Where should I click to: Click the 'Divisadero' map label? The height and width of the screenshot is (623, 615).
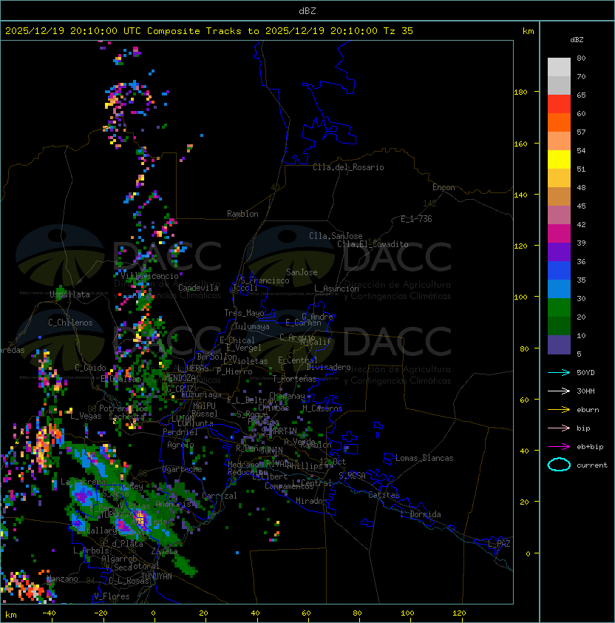pyautogui.click(x=329, y=367)
